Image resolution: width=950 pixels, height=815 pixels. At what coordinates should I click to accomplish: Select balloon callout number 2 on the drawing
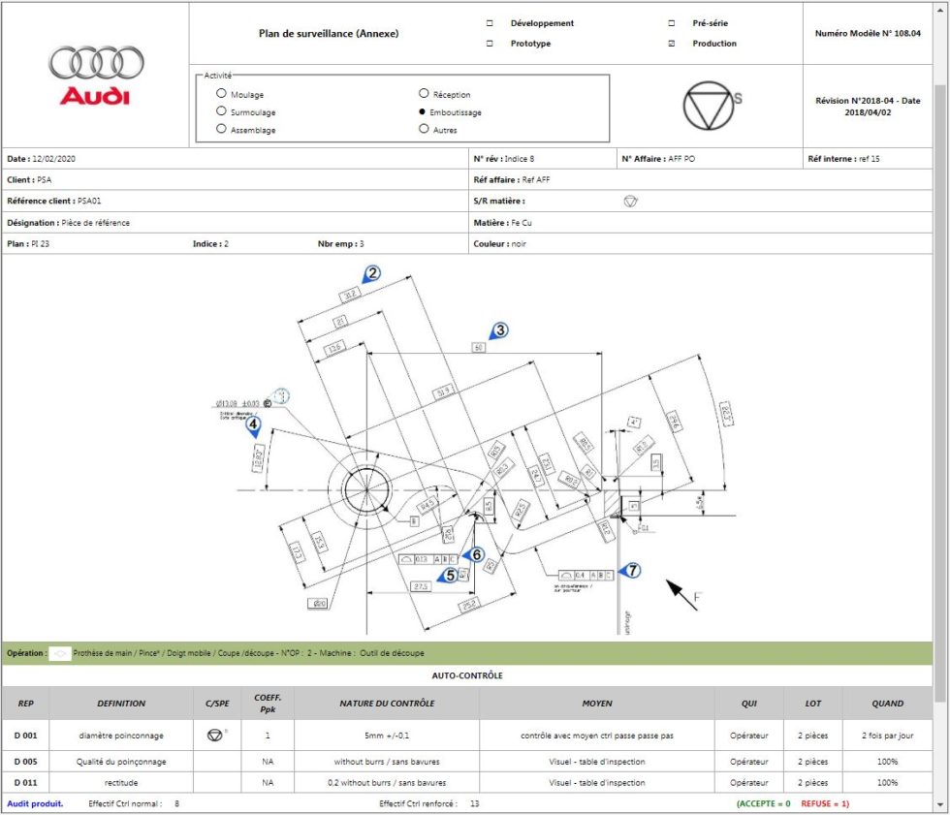point(371,274)
